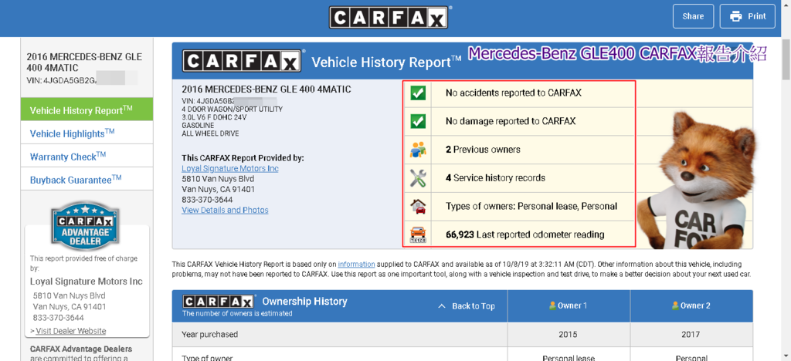The image size is (791, 361).
Task: Click the 2015 year purchased cell
Action: [x=569, y=334]
